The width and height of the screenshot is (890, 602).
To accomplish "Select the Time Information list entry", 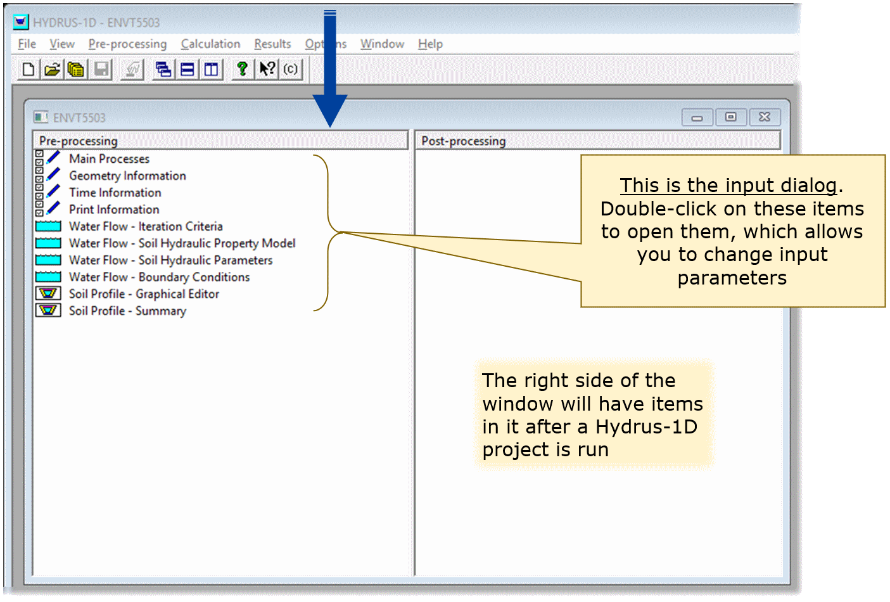I will pos(115,193).
